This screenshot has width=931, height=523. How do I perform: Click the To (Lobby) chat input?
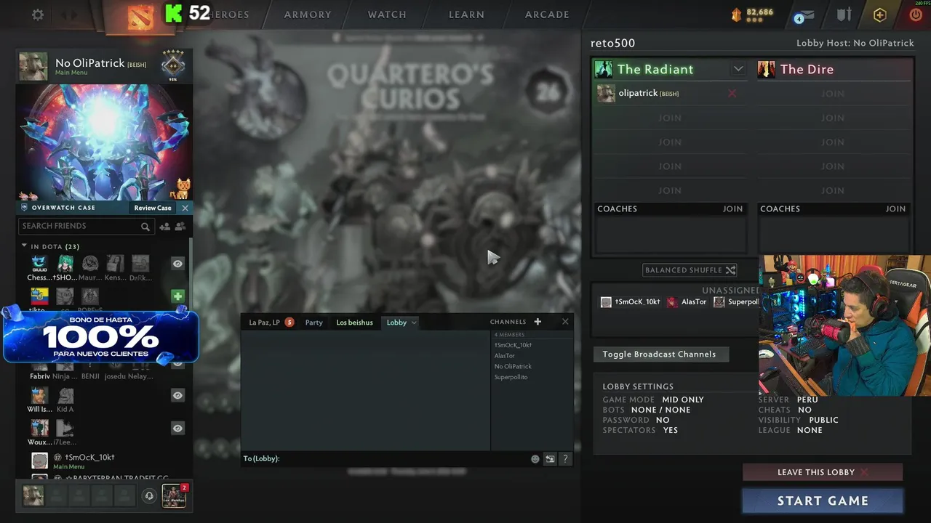(385, 458)
